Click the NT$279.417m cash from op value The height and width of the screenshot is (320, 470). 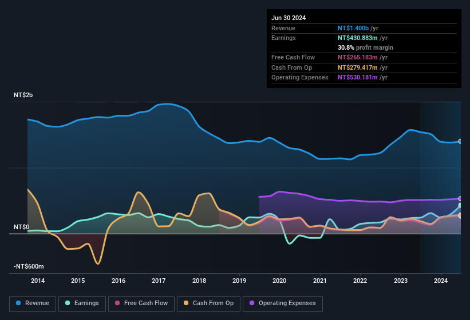point(358,67)
